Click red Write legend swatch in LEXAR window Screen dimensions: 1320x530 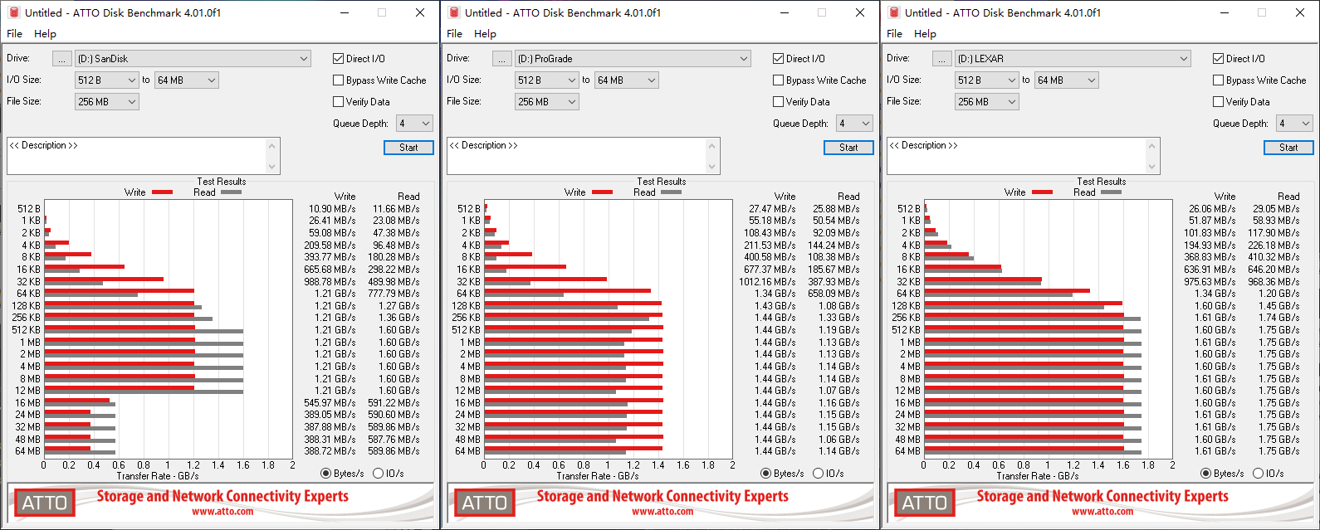pyautogui.click(x=1043, y=192)
